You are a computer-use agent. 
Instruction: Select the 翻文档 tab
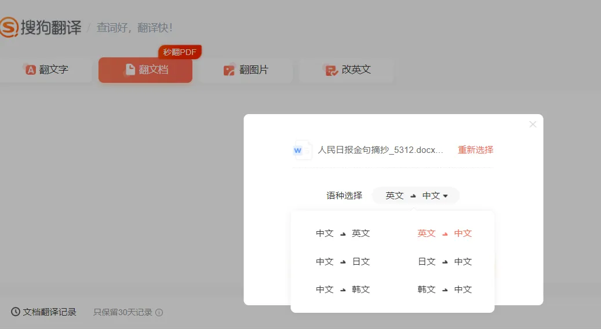point(145,70)
